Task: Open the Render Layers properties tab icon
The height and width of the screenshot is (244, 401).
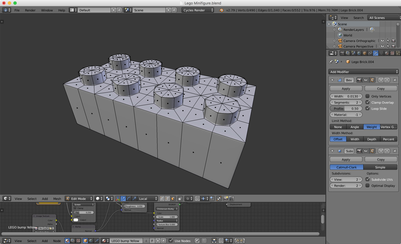Action: 348,53
